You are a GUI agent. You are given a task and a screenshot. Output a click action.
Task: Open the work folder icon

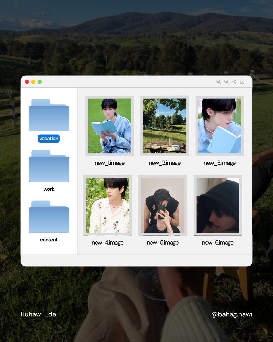tap(49, 166)
